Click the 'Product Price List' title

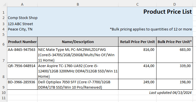click(x=167, y=11)
